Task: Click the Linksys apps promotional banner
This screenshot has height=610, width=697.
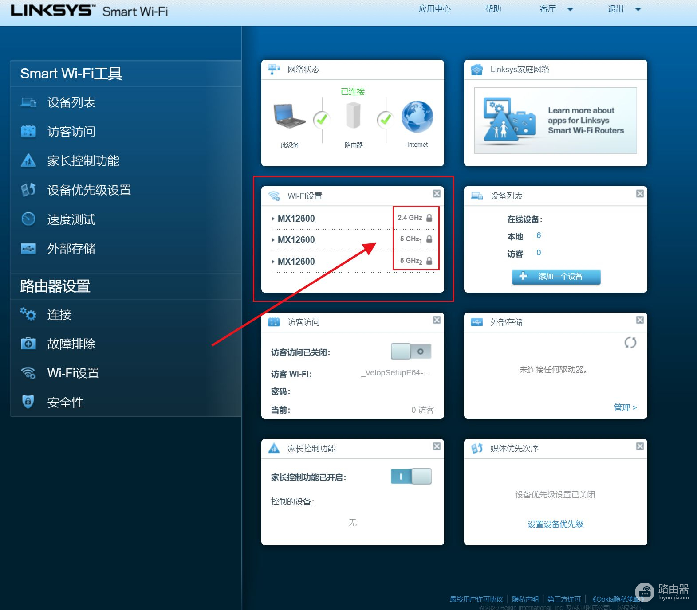Action: coord(555,121)
